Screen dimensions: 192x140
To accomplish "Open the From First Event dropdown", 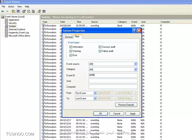I will tap(95, 93).
